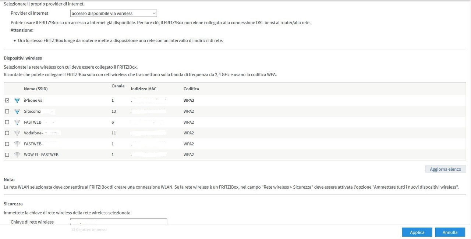Click the Vodafone Wi-Fi signal icon
Viewport: 471px width, 239px height.
pyautogui.click(x=17, y=133)
